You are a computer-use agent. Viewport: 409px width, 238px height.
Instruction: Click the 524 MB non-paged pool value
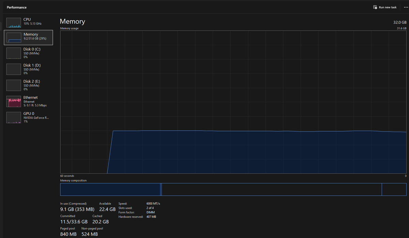[x=90, y=234]
